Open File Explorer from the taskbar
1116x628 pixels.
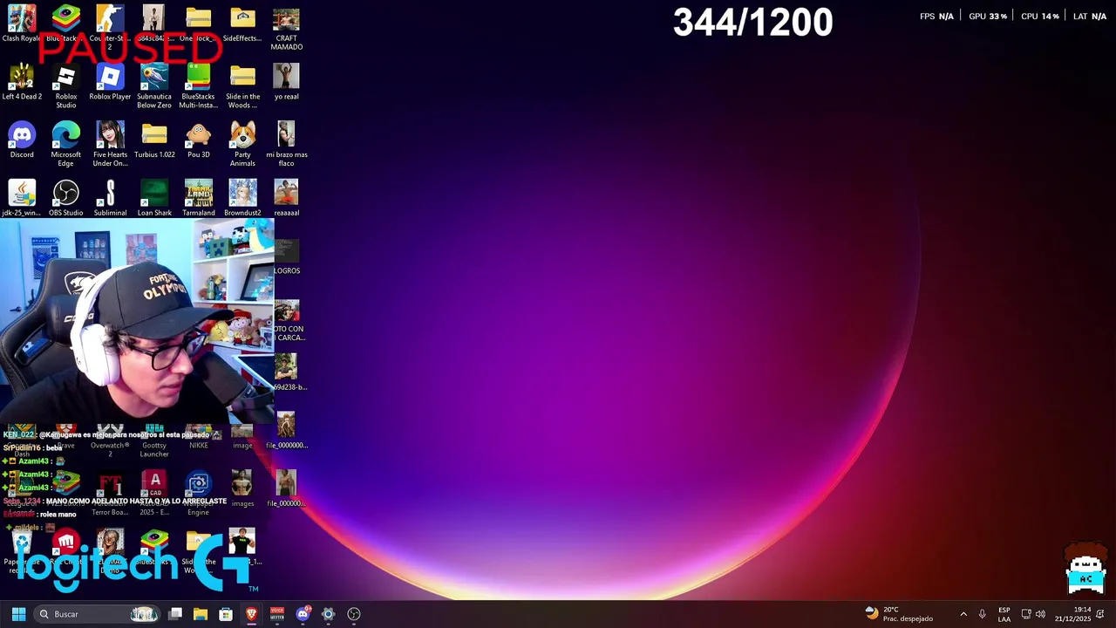point(200,614)
